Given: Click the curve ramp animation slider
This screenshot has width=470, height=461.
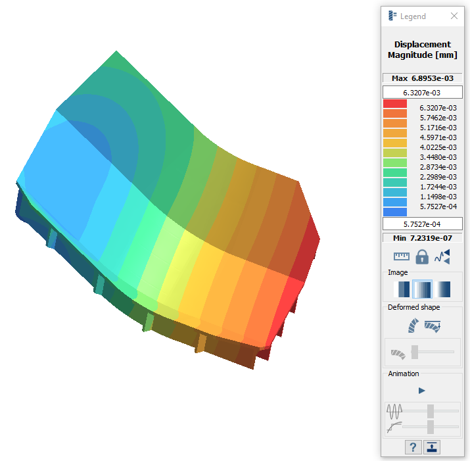Looking at the screenshot, I should (x=430, y=427).
